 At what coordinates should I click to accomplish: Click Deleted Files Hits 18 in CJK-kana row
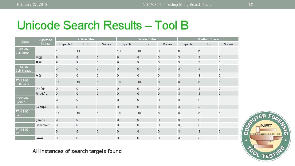(x=139, y=82)
